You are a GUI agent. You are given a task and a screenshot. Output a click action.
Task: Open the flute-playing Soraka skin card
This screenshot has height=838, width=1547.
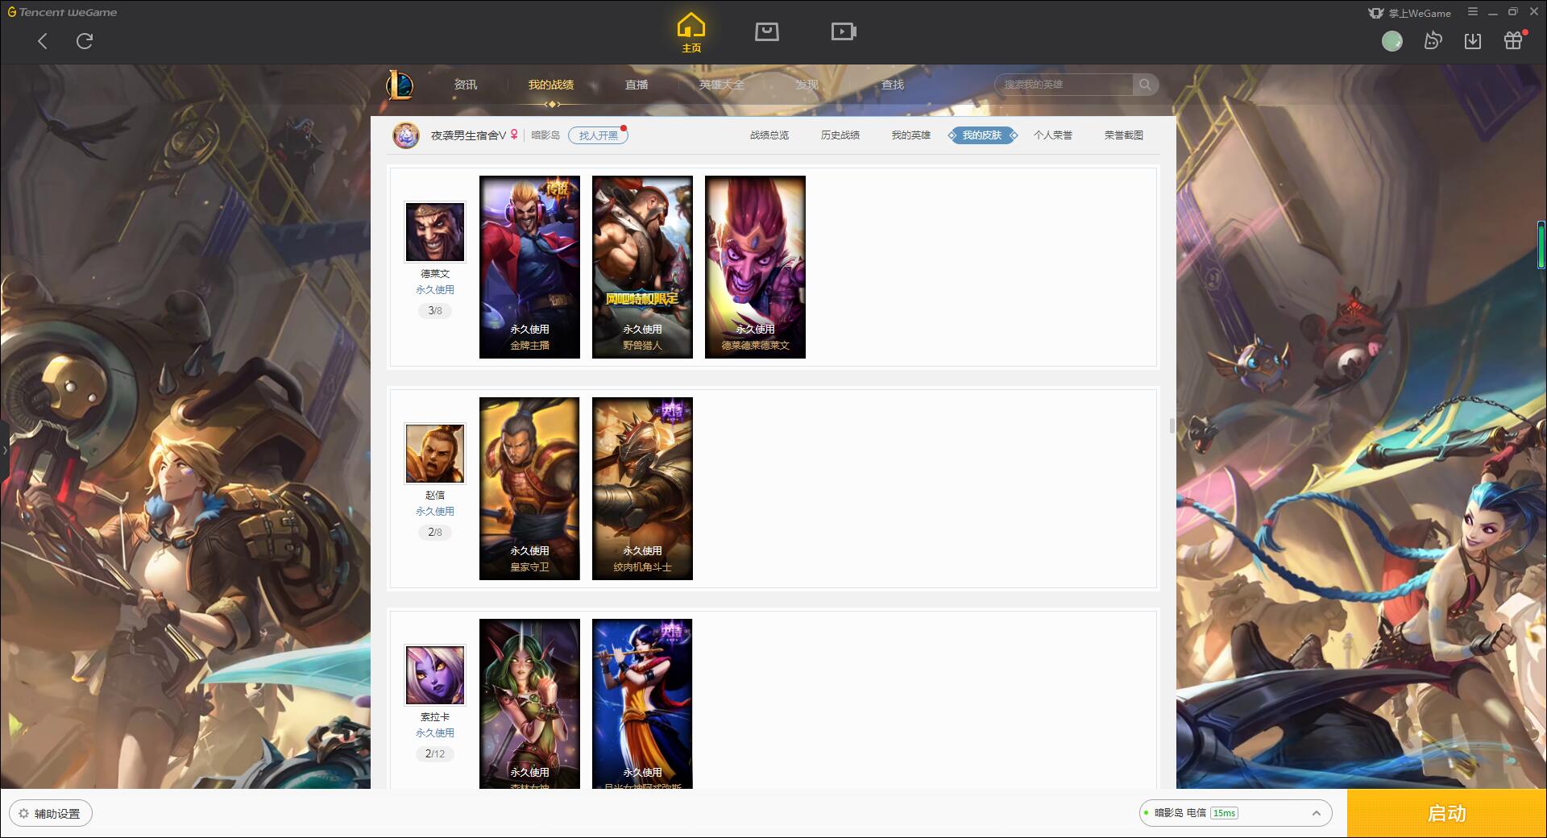point(642,703)
